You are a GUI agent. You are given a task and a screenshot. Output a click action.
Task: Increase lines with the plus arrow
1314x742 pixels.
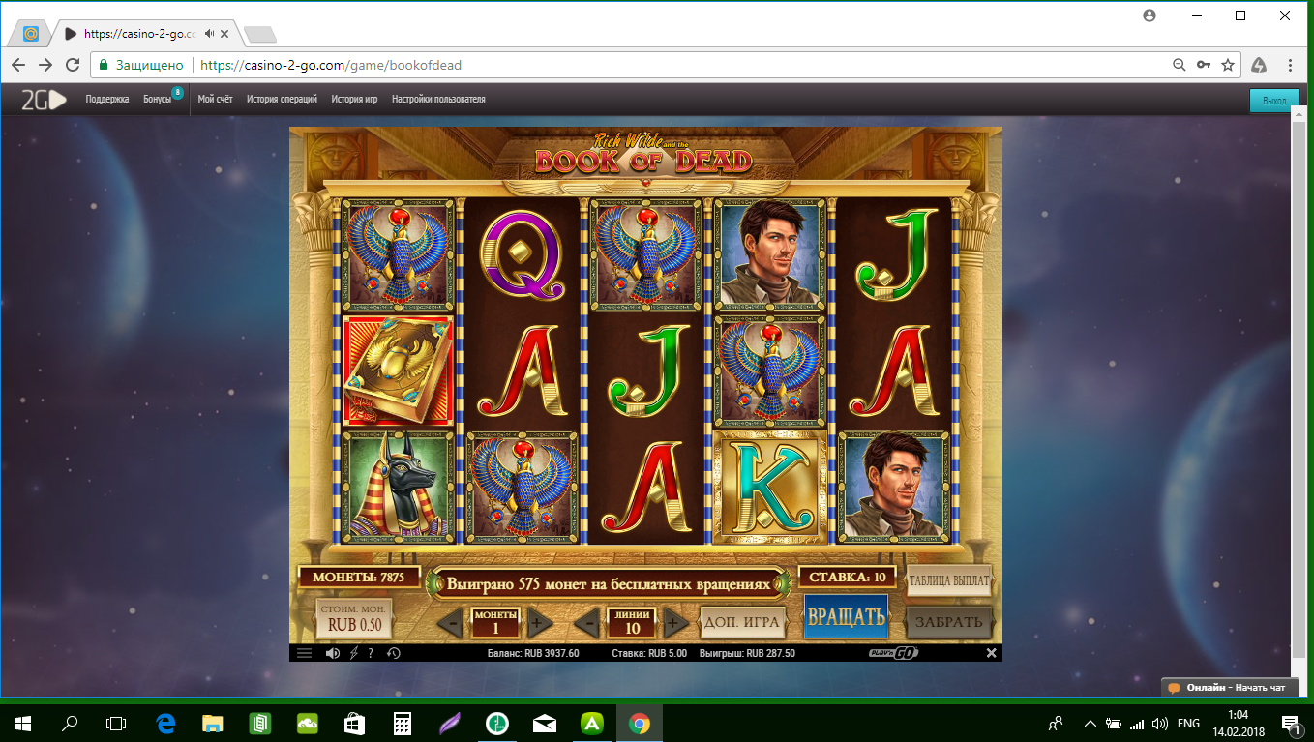(x=676, y=623)
